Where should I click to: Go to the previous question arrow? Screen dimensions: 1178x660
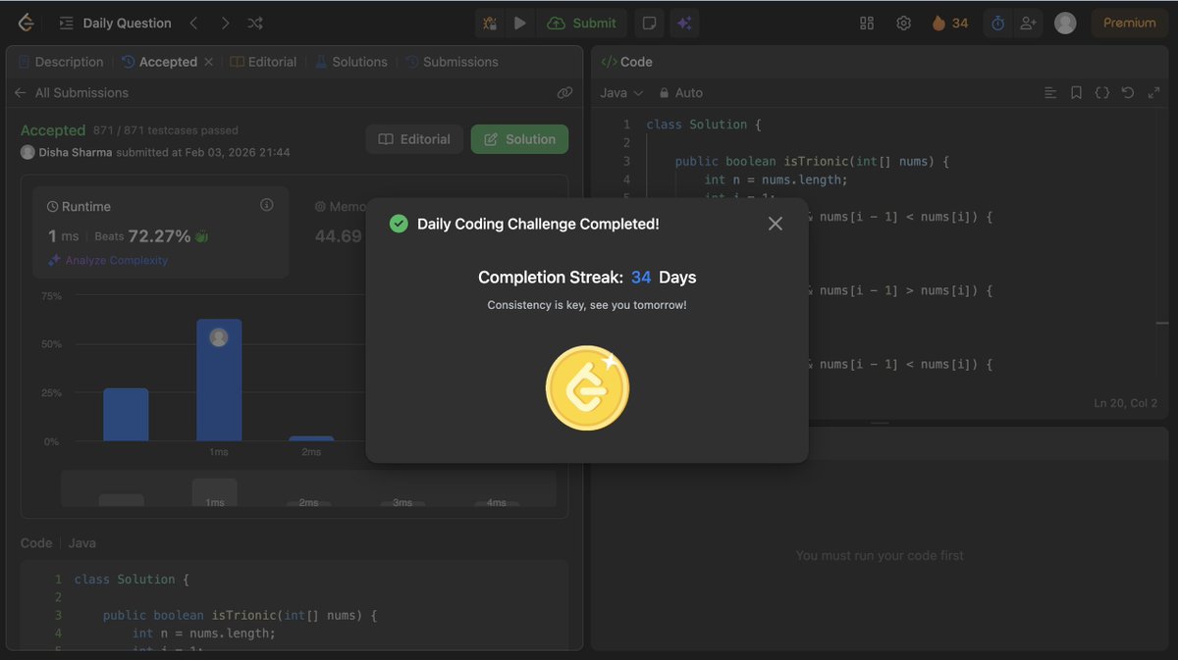[x=193, y=23]
